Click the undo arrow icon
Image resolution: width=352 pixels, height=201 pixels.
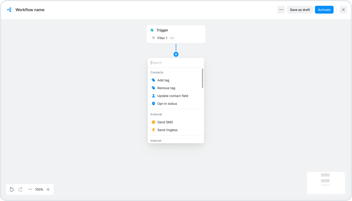[x=11, y=189]
